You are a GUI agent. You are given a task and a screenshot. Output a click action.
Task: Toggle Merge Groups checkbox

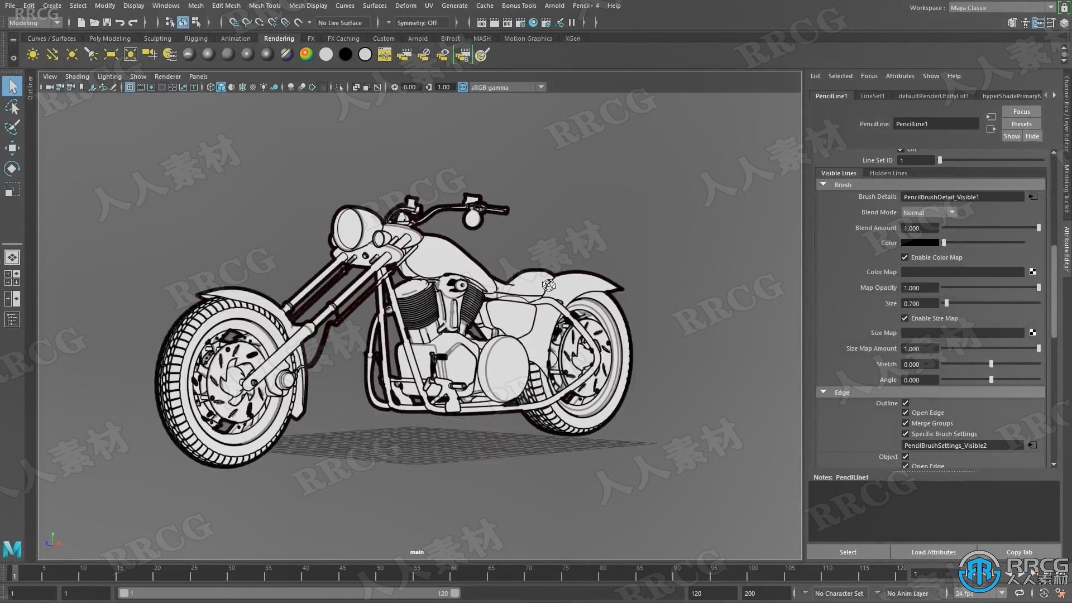click(x=905, y=423)
